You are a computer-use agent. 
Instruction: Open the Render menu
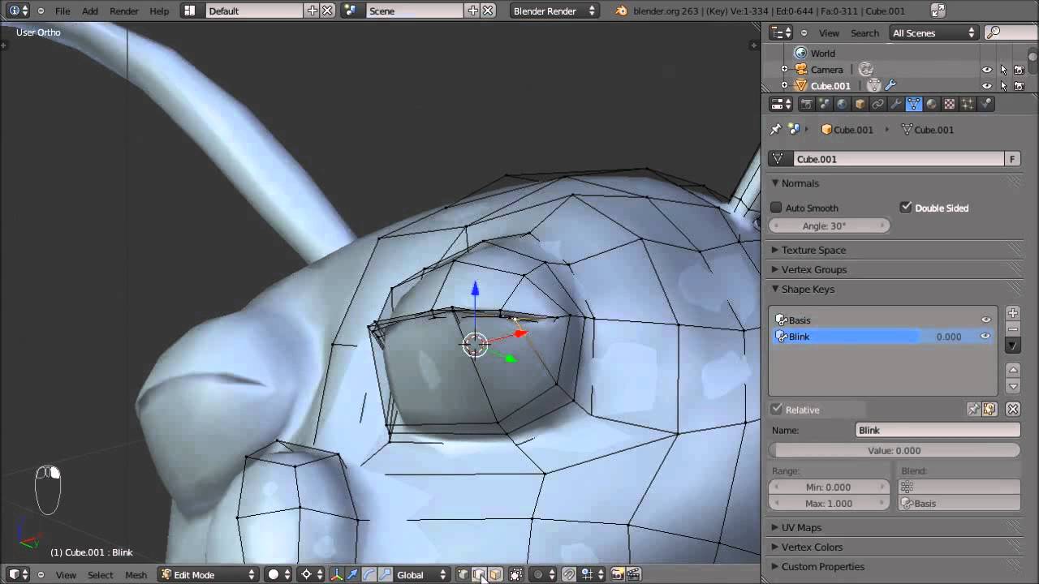pyautogui.click(x=124, y=11)
